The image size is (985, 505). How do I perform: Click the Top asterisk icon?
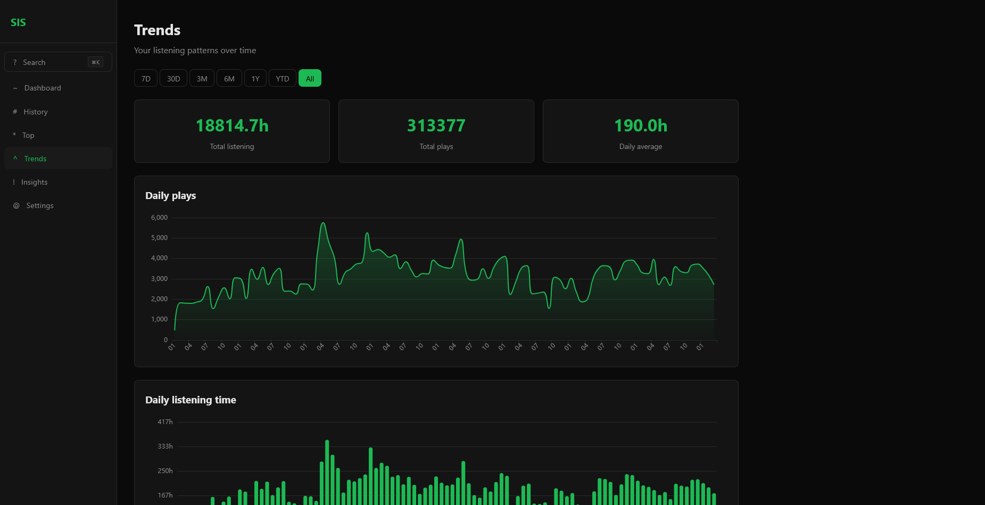tap(14, 135)
